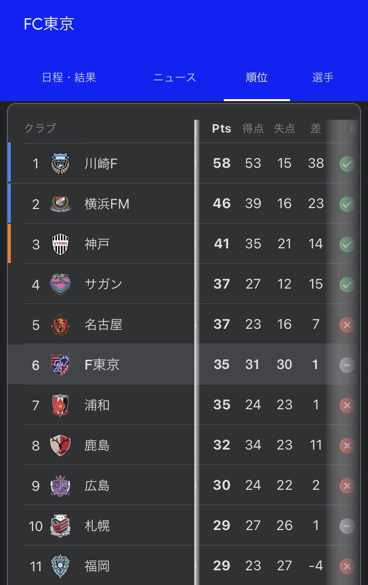Click the Yokohama FM club crest

click(x=60, y=204)
